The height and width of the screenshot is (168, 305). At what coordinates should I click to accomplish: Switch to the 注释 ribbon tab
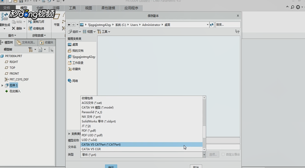tap(56, 8)
